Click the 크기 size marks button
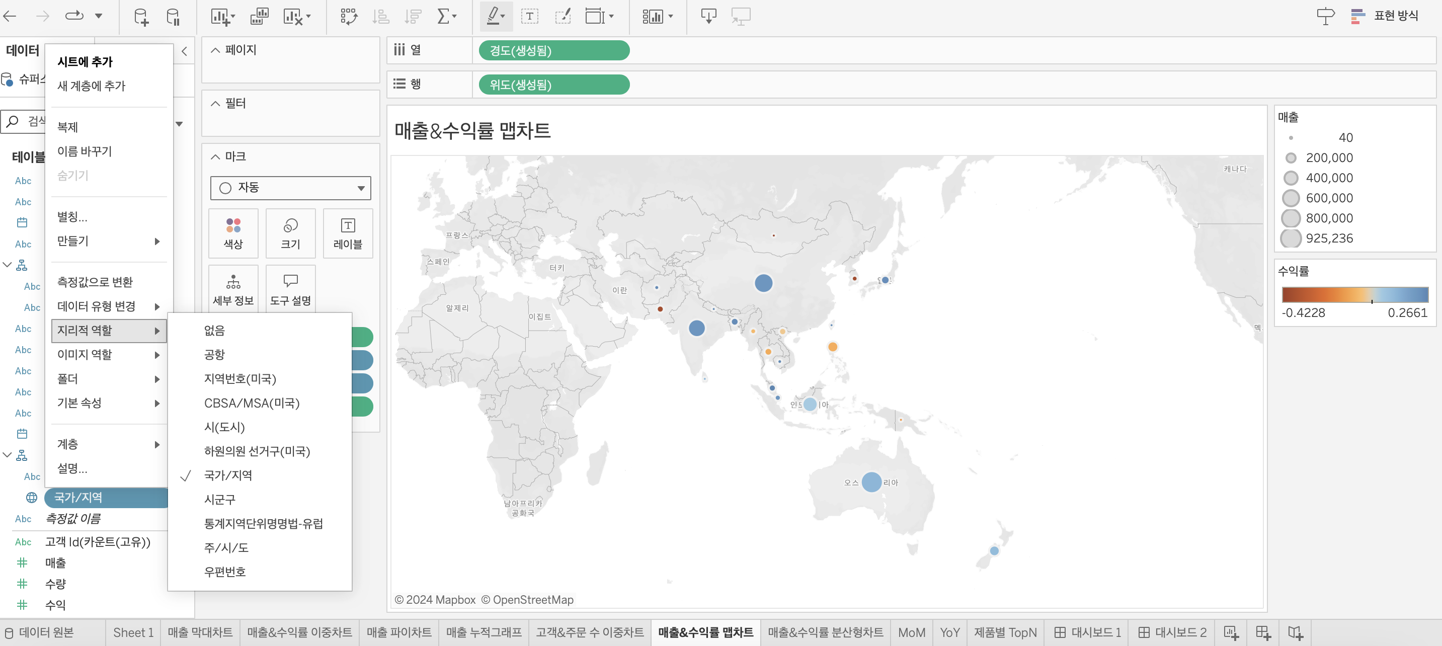This screenshot has height=646, width=1442. click(290, 233)
